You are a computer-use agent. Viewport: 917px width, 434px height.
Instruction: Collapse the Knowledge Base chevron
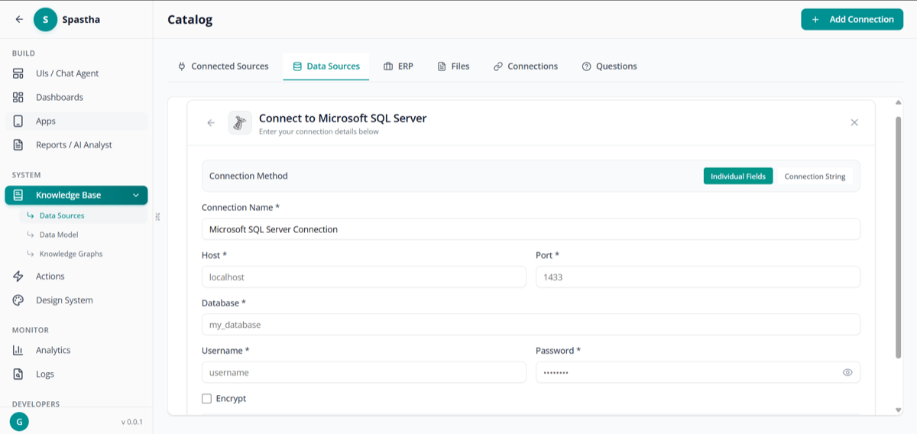[136, 196]
